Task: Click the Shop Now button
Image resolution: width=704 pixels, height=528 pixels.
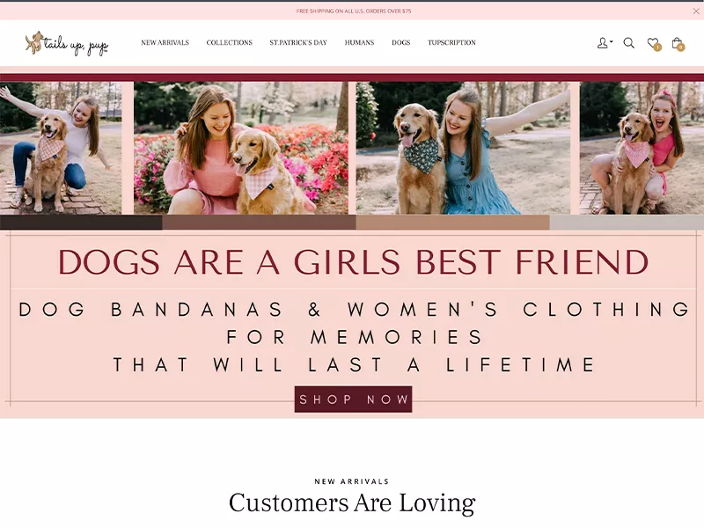Action: [x=353, y=400]
